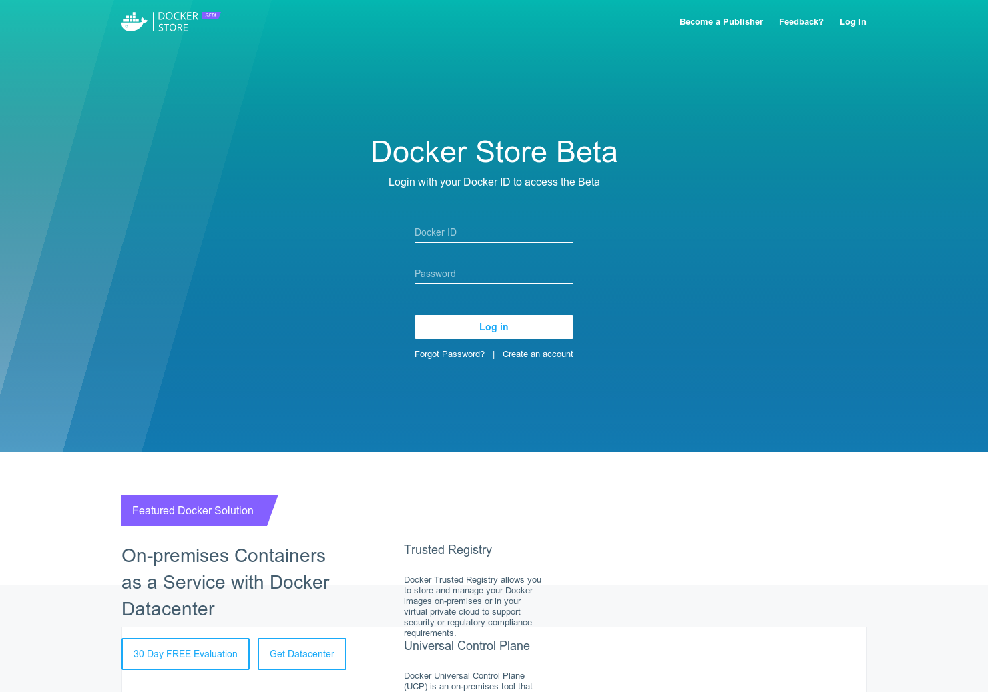988x692 pixels.
Task: Click the Docker whale logo icon
Action: pyautogui.click(x=134, y=21)
